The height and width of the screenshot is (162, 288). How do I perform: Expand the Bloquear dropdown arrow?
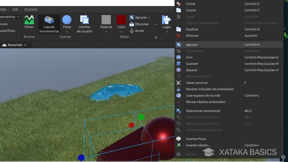click(156, 24)
